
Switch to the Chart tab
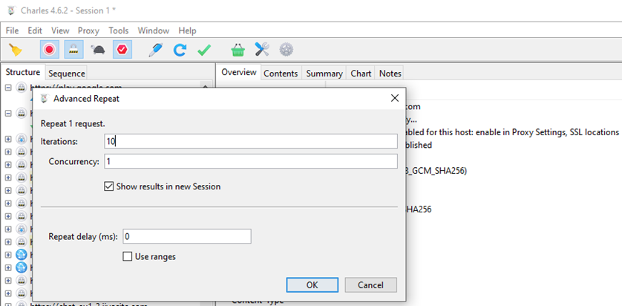coord(361,73)
